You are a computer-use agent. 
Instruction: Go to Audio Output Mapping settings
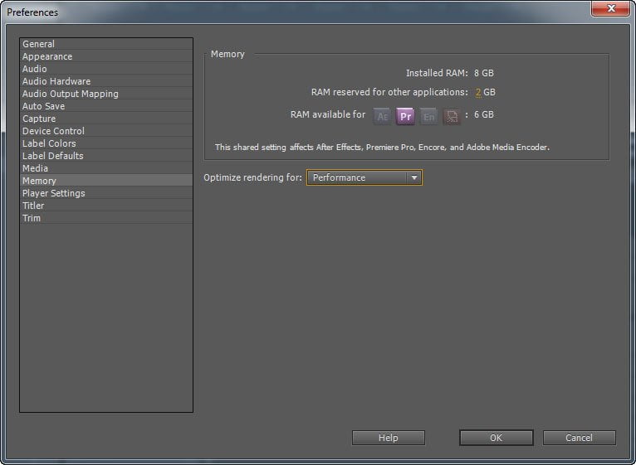106,94
